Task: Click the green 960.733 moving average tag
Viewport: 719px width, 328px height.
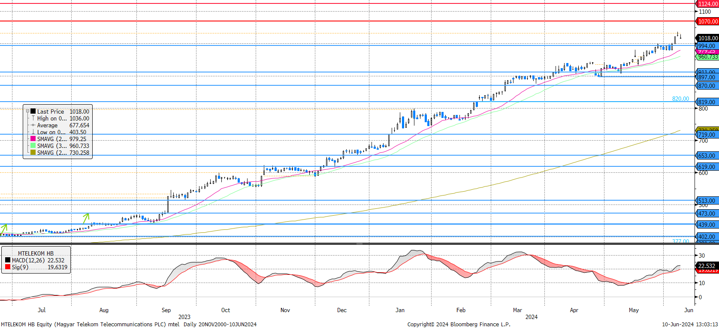Action: [x=707, y=57]
